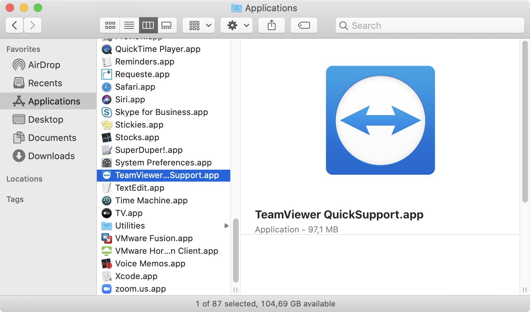Click the Reminders app icon

pos(107,62)
